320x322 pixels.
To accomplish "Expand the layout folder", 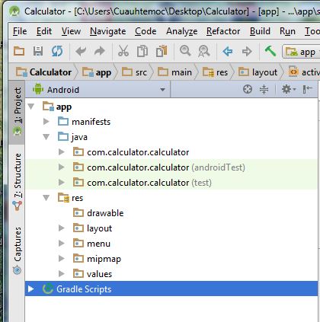I will pos(62,228).
